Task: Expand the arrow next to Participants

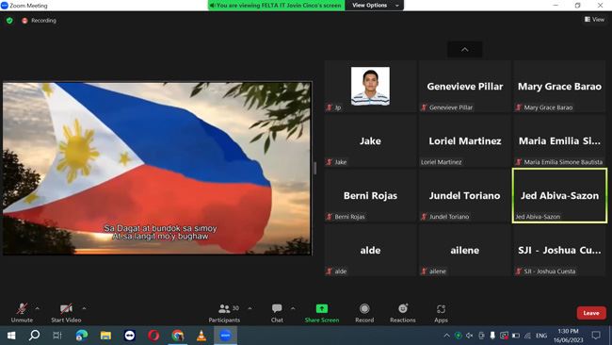Action: pyautogui.click(x=250, y=308)
